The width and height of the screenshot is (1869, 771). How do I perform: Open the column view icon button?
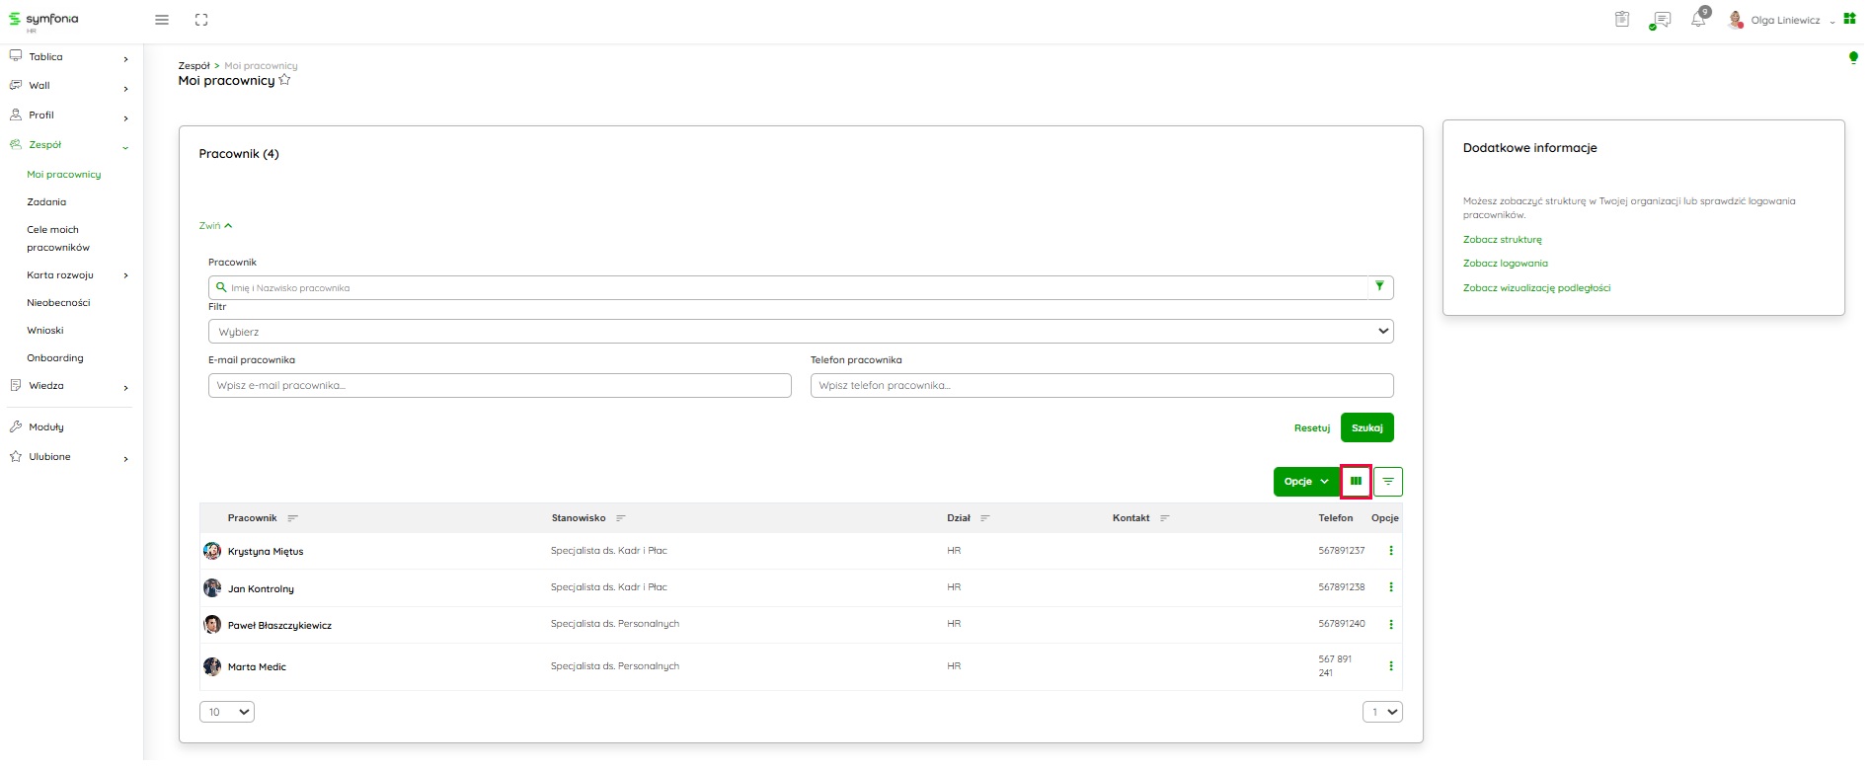pyautogui.click(x=1356, y=482)
